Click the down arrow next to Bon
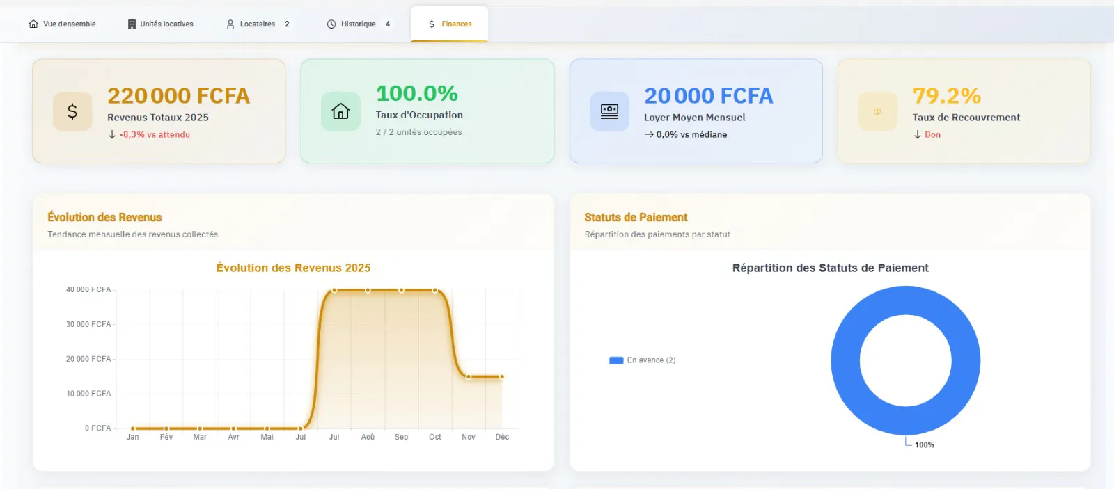 [x=918, y=135]
